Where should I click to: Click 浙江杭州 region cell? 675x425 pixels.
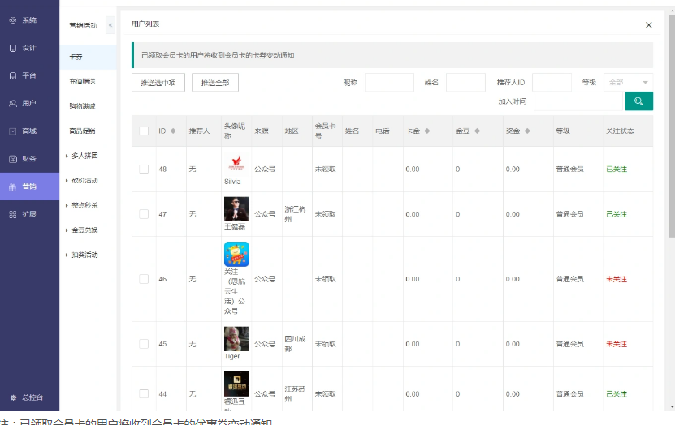295,214
